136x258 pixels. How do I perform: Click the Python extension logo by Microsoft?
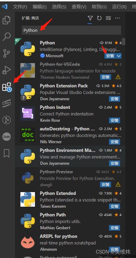[28, 49]
